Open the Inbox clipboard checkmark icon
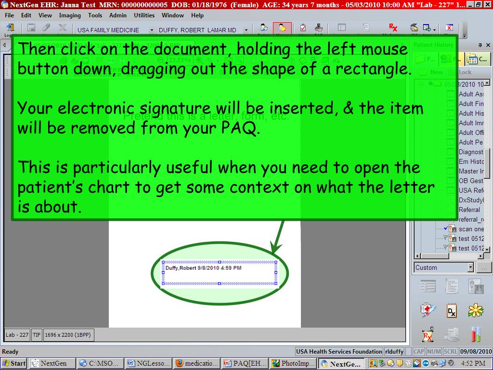 click(x=303, y=28)
